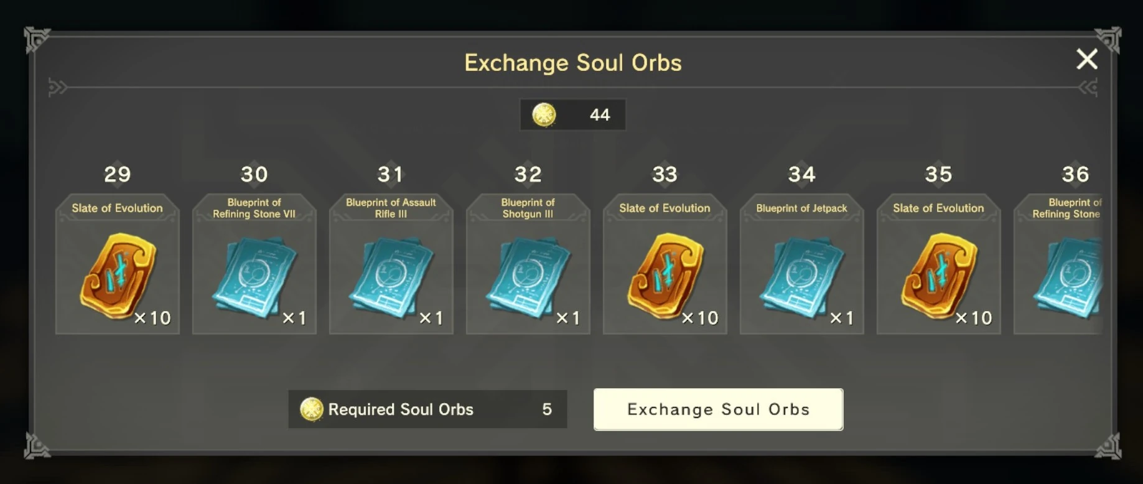Click the Slate of Evolution icon in slot 29
Screen dimensions: 1143x484
click(117, 274)
